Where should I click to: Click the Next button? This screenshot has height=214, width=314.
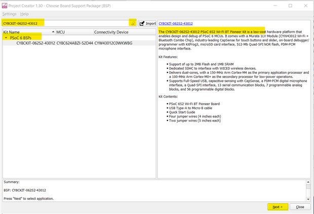278,207
